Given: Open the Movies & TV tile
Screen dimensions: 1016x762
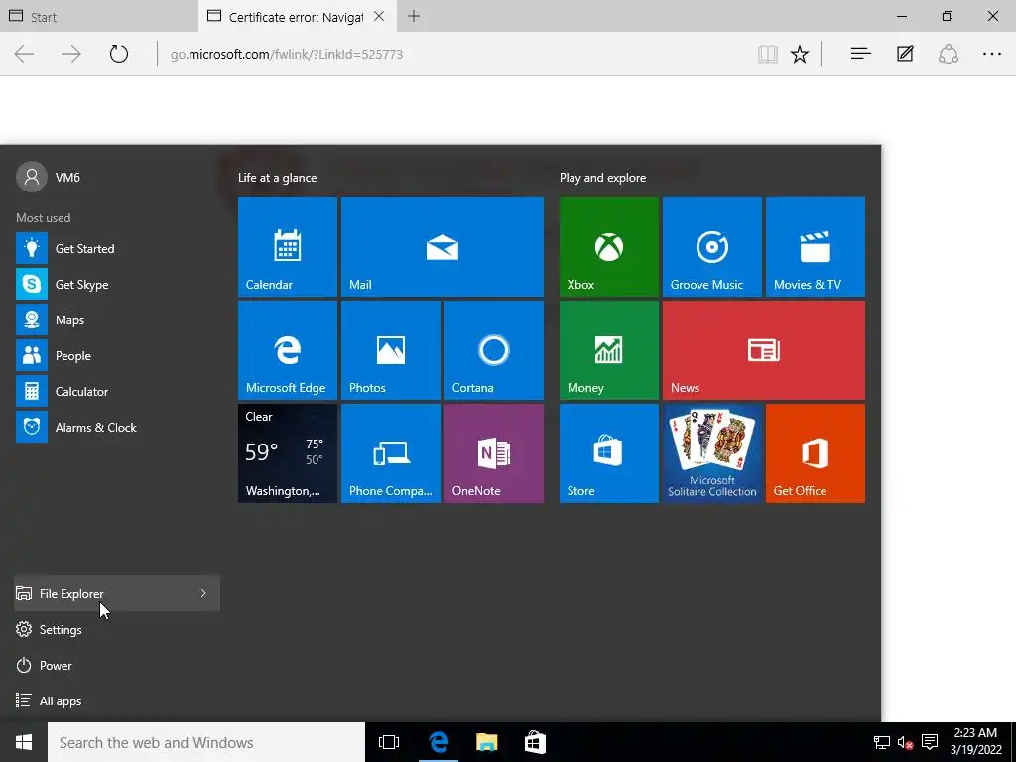Looking at the screenshot, I should 816,247.
